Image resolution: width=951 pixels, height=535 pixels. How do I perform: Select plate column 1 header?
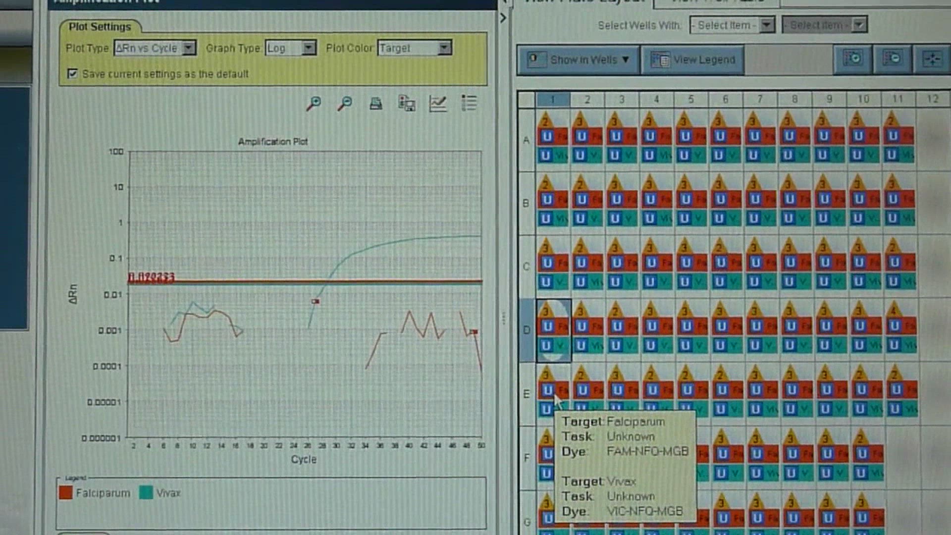point(553,100)
